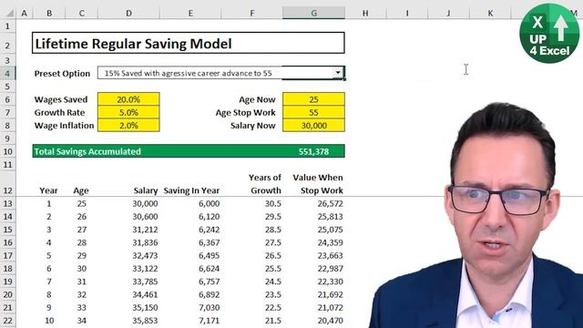
Task: Select column E header
Action: pos(190,14)
